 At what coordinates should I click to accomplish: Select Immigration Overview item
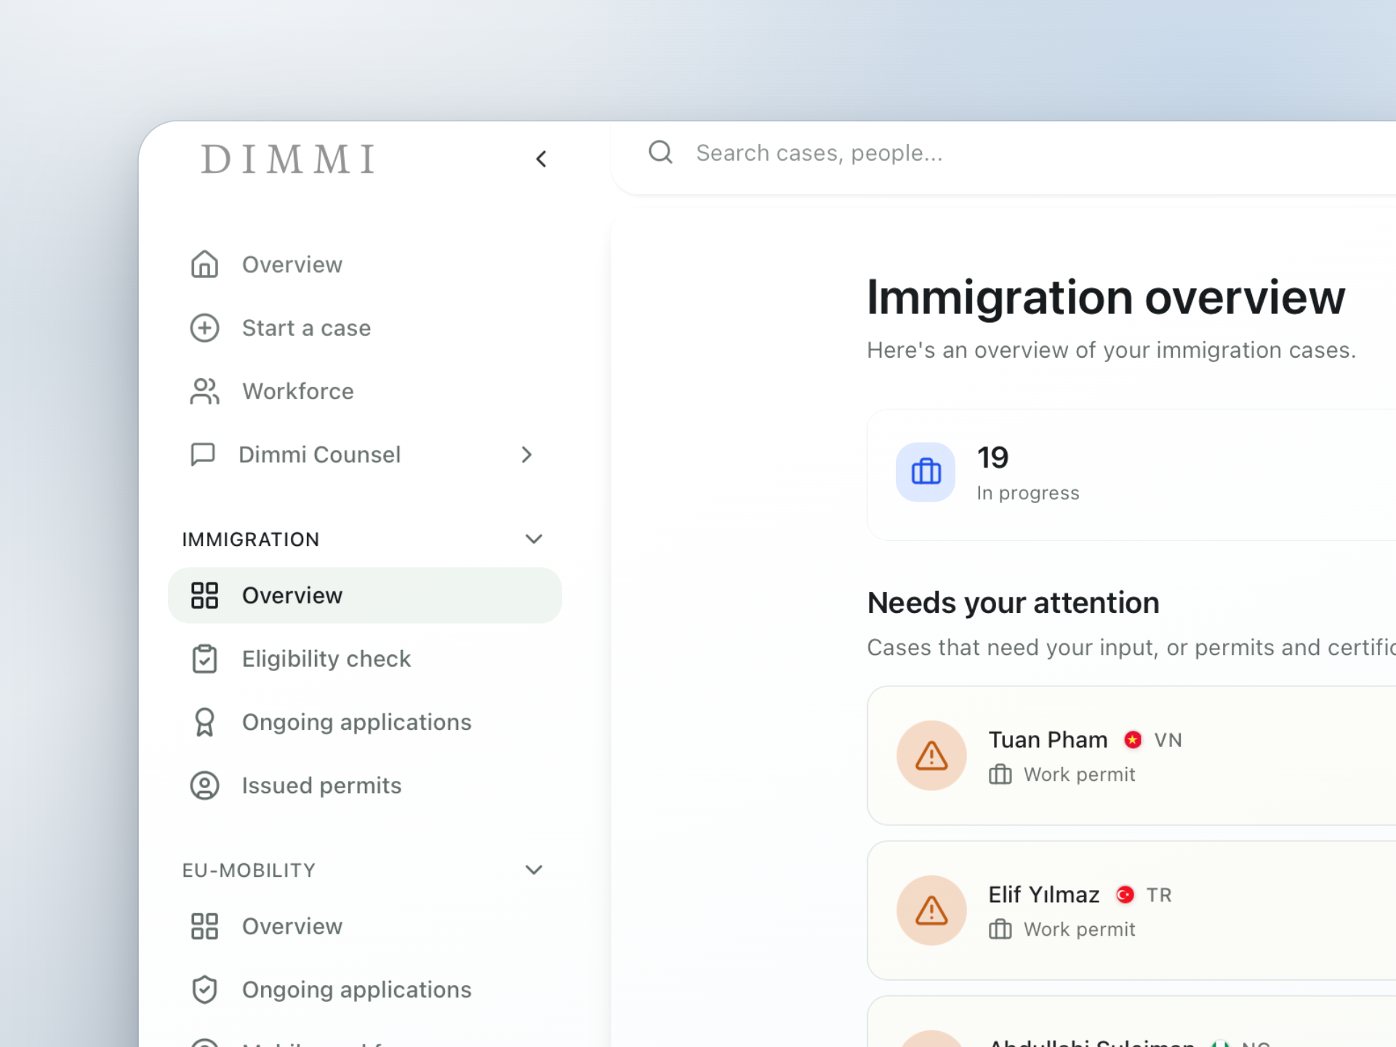point(365,595)
